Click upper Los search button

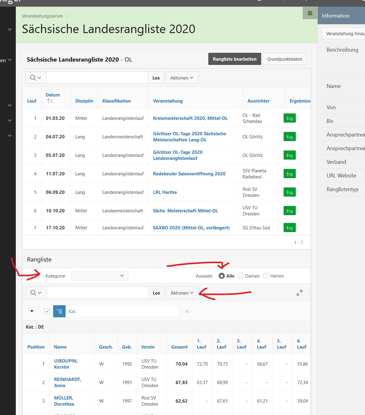click(156, 78)
